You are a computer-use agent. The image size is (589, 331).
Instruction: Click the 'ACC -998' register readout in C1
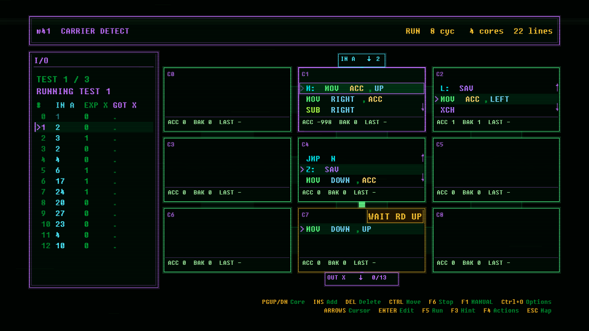coord(317,122)
